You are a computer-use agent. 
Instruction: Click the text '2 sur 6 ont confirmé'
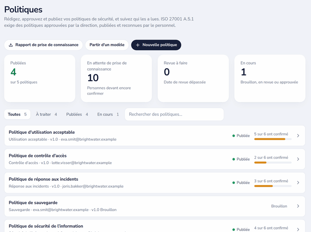pos(271,158)
